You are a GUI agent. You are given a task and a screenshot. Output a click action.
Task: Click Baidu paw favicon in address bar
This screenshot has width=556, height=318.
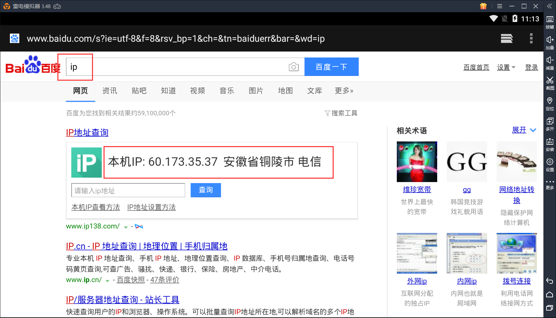tap(15, 38)
